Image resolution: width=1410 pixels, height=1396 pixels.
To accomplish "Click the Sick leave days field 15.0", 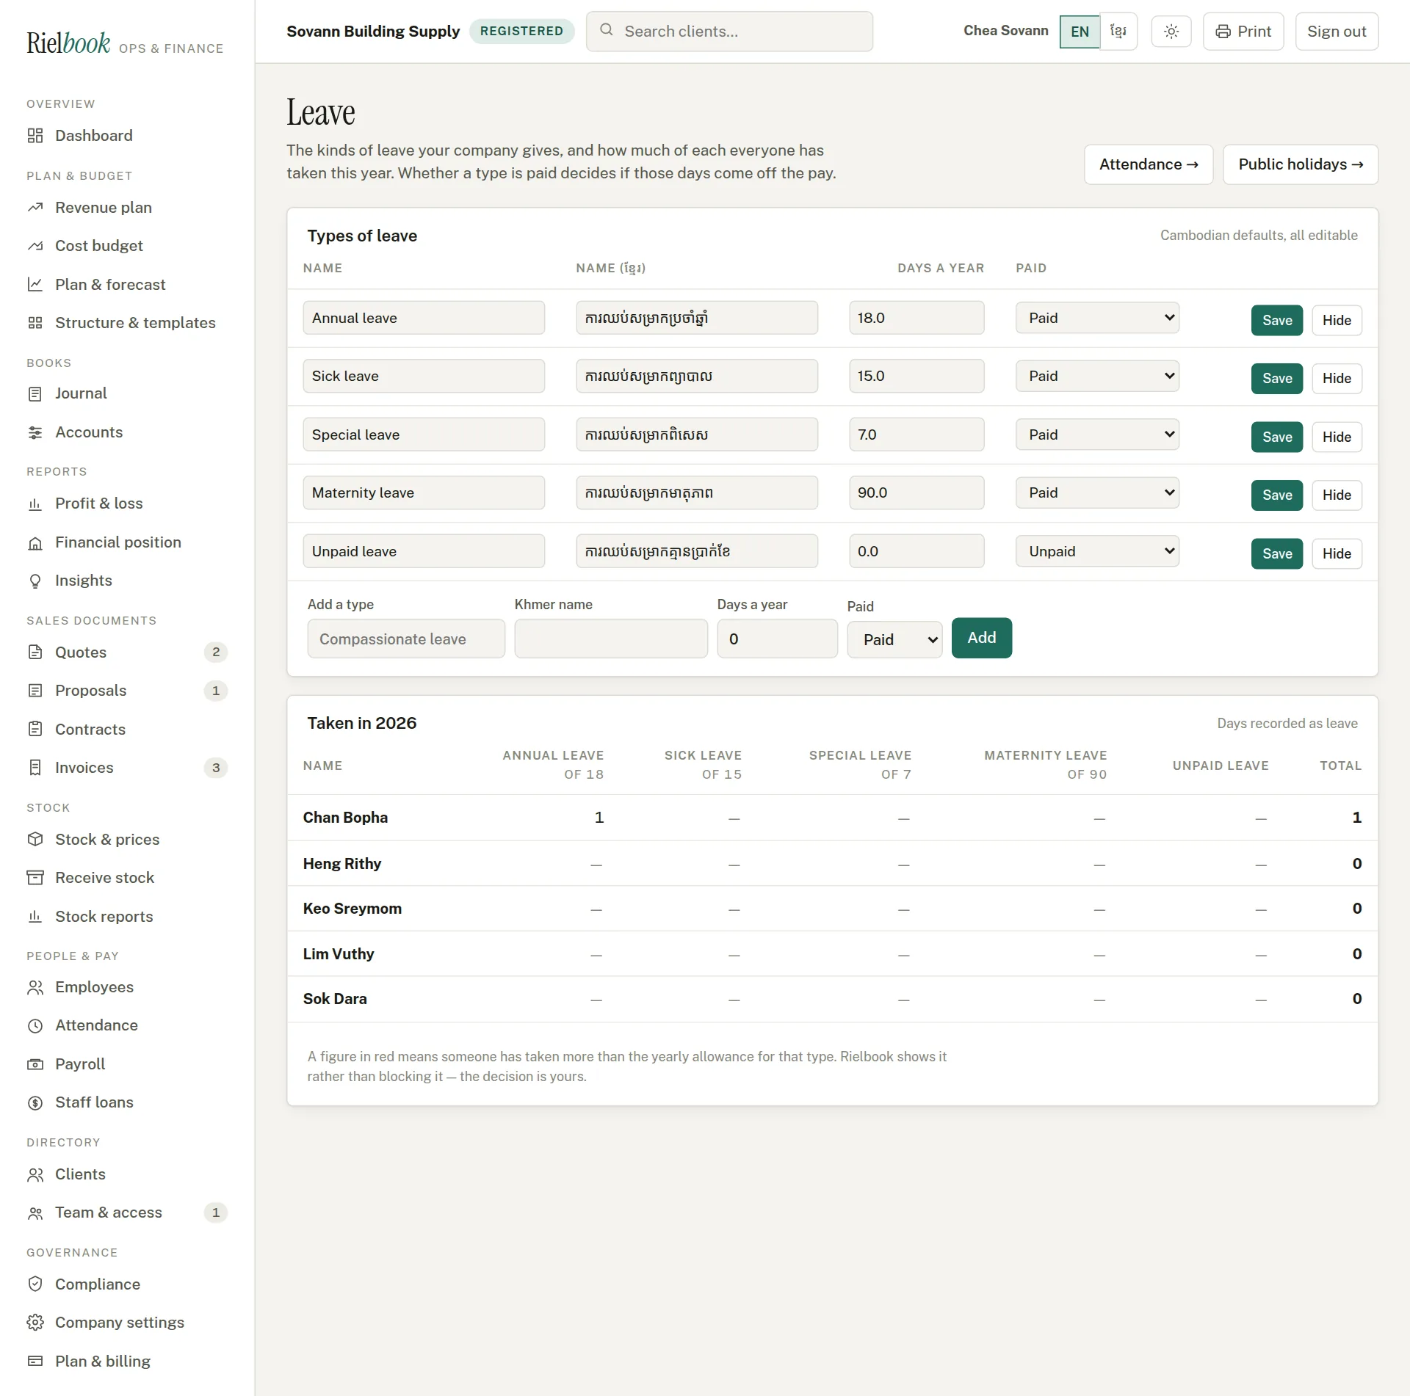I will [916, 376].
